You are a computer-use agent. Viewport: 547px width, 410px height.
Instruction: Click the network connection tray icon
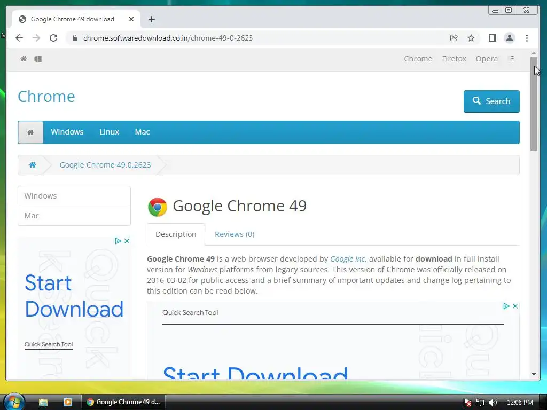pos(480,403)
